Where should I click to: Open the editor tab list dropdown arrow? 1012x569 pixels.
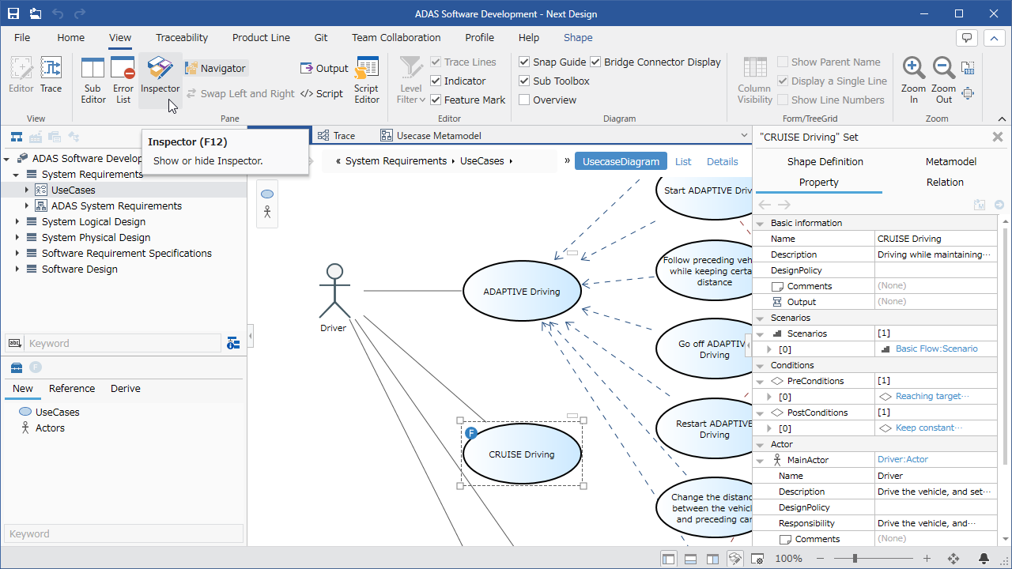point(744,136)
